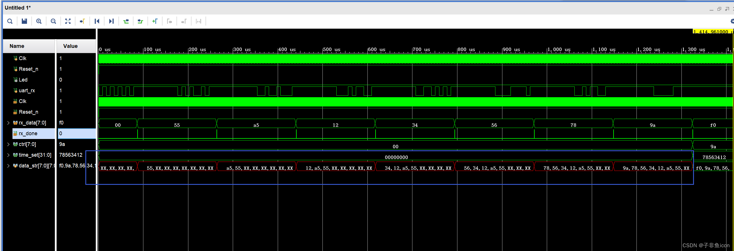The height and width of the screenshot is (251, 734).
Task: Save the waveform configuration
Action: click(x=24, y=21)
